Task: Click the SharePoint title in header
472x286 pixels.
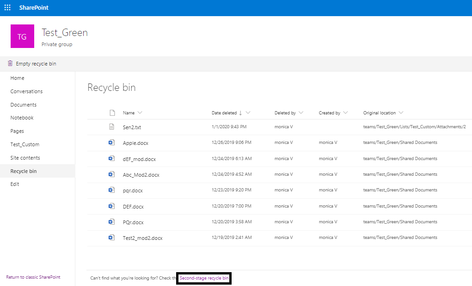Action: (x=34, y=7)
